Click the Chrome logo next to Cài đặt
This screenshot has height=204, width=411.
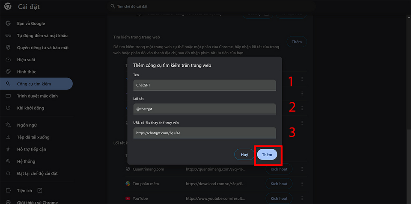click(x=8, y=6)
